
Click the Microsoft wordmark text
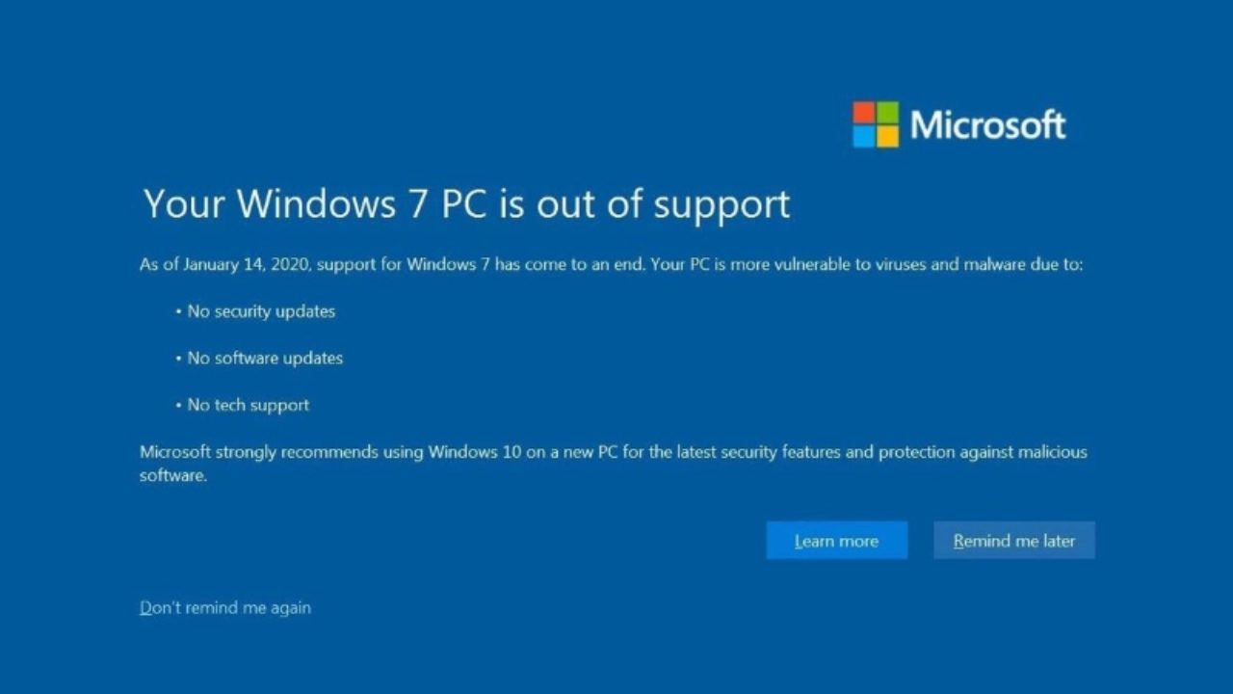pos(987,125)
